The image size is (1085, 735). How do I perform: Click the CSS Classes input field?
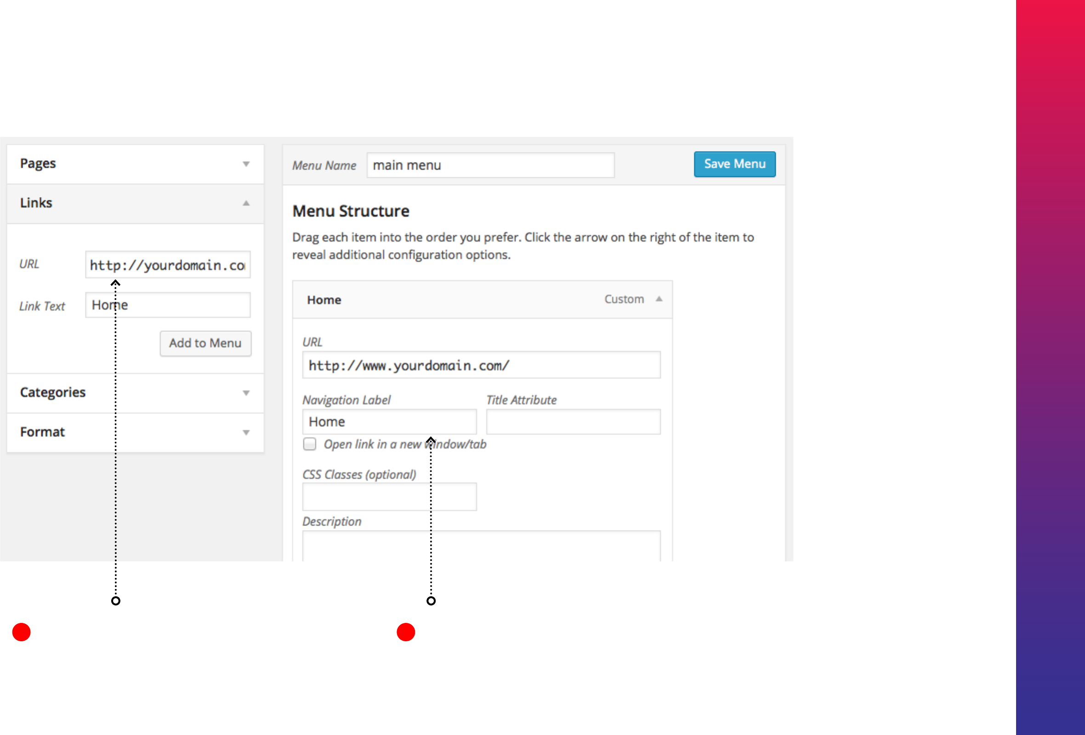pyautogui.click(x=389, y=497)
